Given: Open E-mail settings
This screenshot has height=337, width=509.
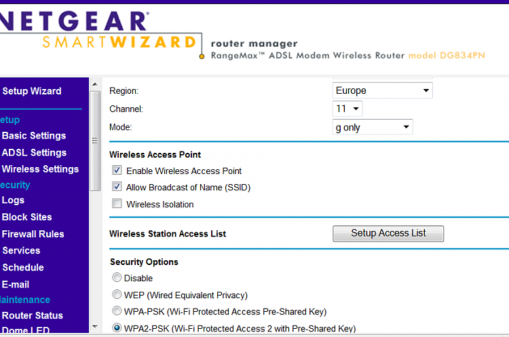Looking at the screenshot, I should tap(16, 285).
